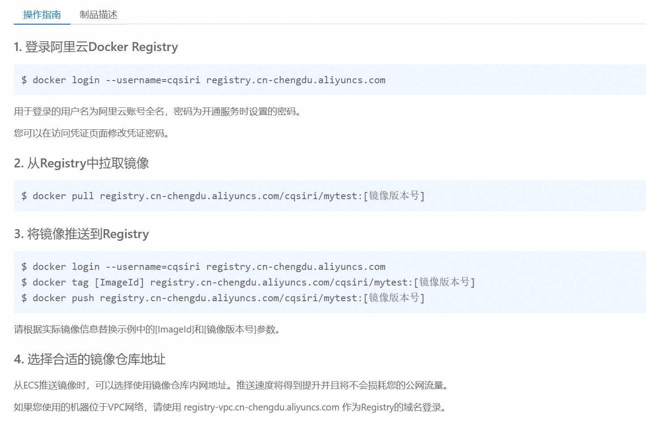Click the paragraph about 阿里云账号全名 username

point(157,111)
